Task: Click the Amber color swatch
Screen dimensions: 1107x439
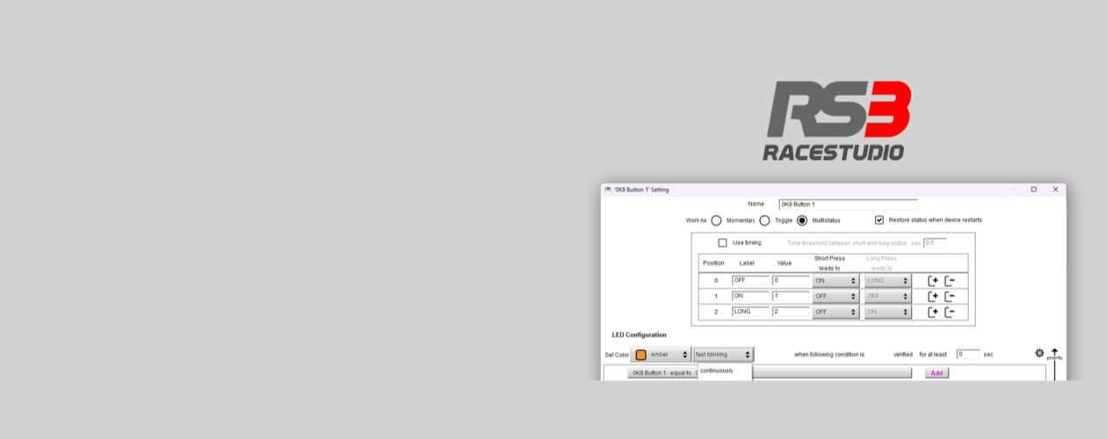Action: (x=640, y=355)
